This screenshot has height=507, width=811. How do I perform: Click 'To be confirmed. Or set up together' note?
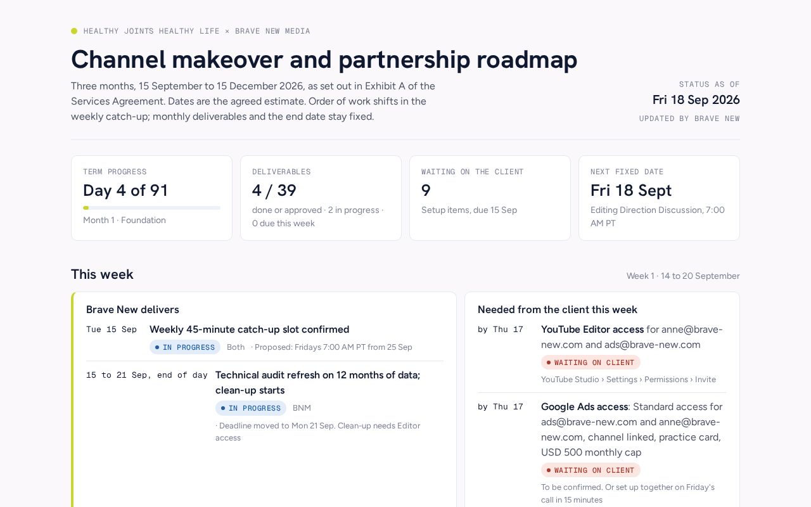pyautogui.click(x=628, y=494)
